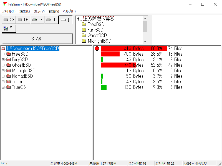Click the 141G Bytes 100.0% red bar
Screen dimensions: 222x166
(x=134, y=48)
